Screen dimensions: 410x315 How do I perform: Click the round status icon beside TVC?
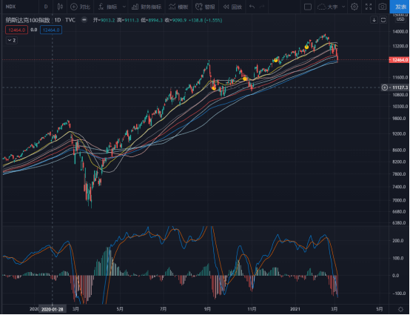84,20
